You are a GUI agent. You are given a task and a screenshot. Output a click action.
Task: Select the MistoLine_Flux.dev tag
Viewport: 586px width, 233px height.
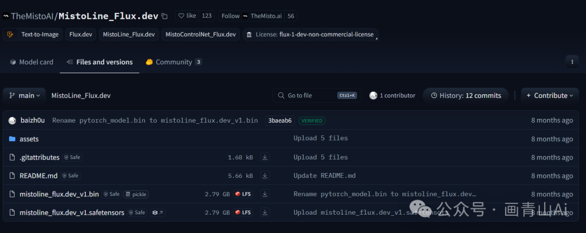(x=129, y=35)
